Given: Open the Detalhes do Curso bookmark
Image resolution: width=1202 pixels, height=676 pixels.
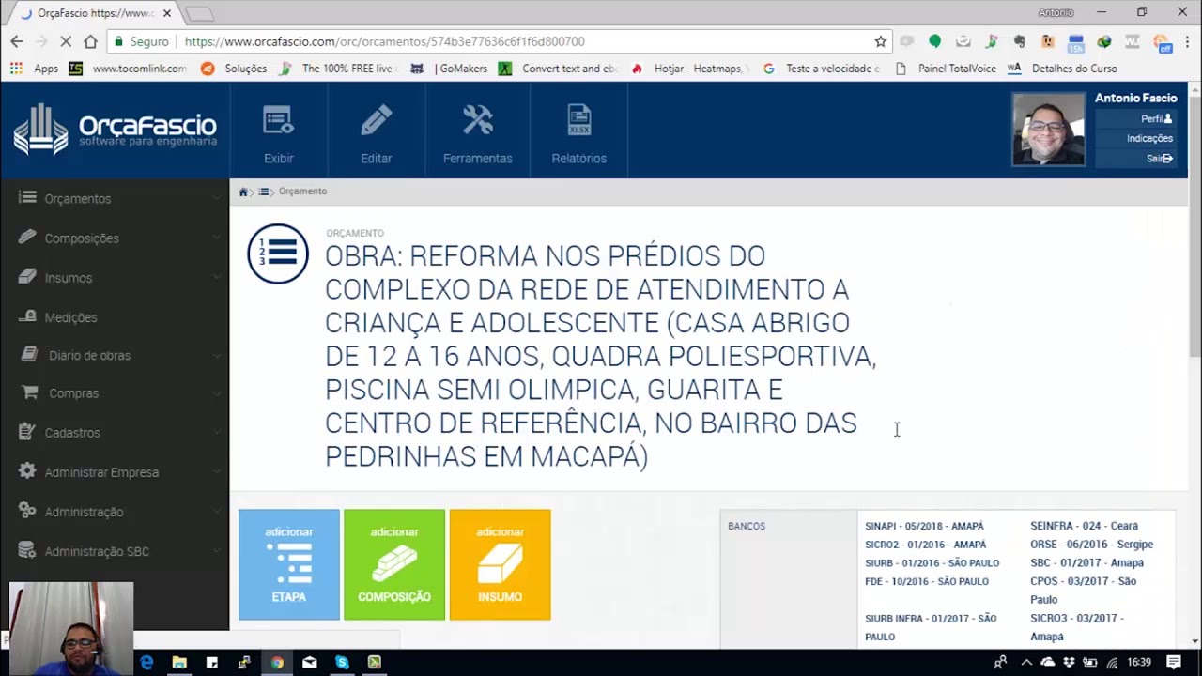Looking at the screenshot, I should 1062,69.
